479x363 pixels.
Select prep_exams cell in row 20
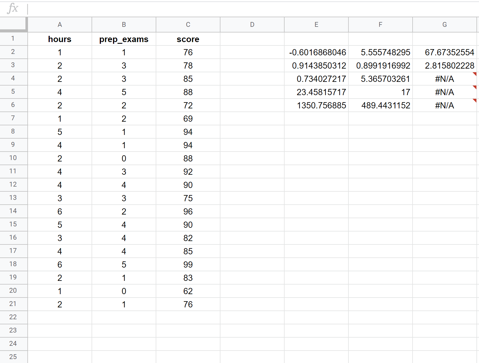pos(124,291)
